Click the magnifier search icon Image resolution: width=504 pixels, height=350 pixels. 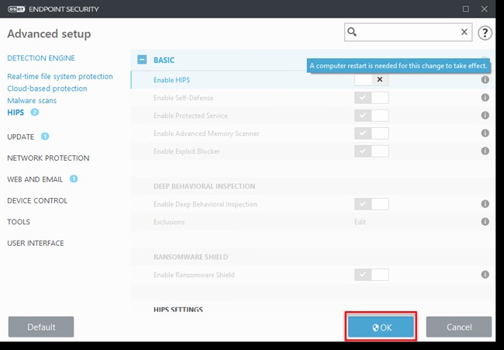click(352, 32)
